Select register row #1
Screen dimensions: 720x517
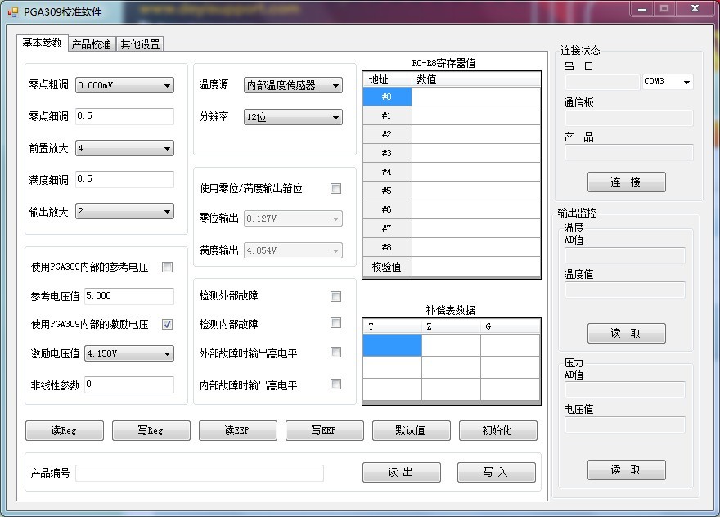pos(452,115)
